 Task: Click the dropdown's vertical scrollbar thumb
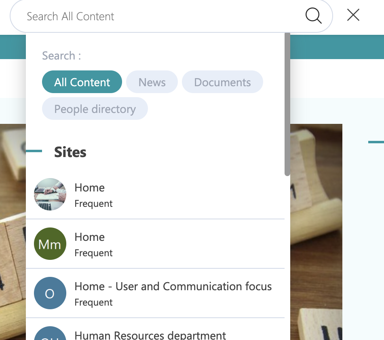point(287,105)
